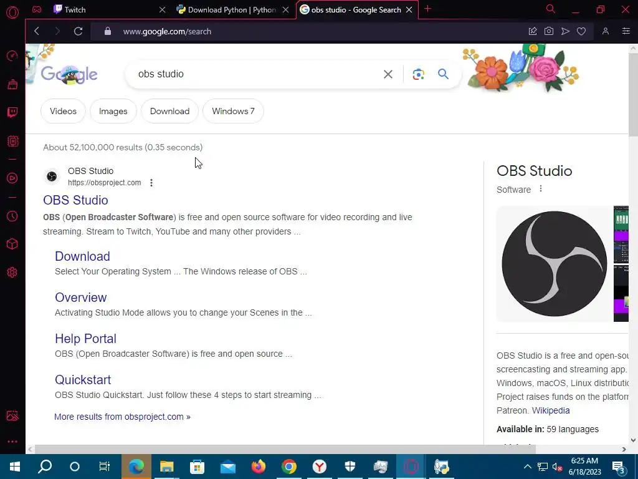This screenshot has height=479, width=638.
Task: Open three-dot menu beside obsproject.com URL
Action: tap(151, 183)
